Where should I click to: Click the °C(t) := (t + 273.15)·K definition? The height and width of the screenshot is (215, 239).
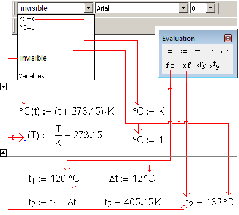click(67, 111)
